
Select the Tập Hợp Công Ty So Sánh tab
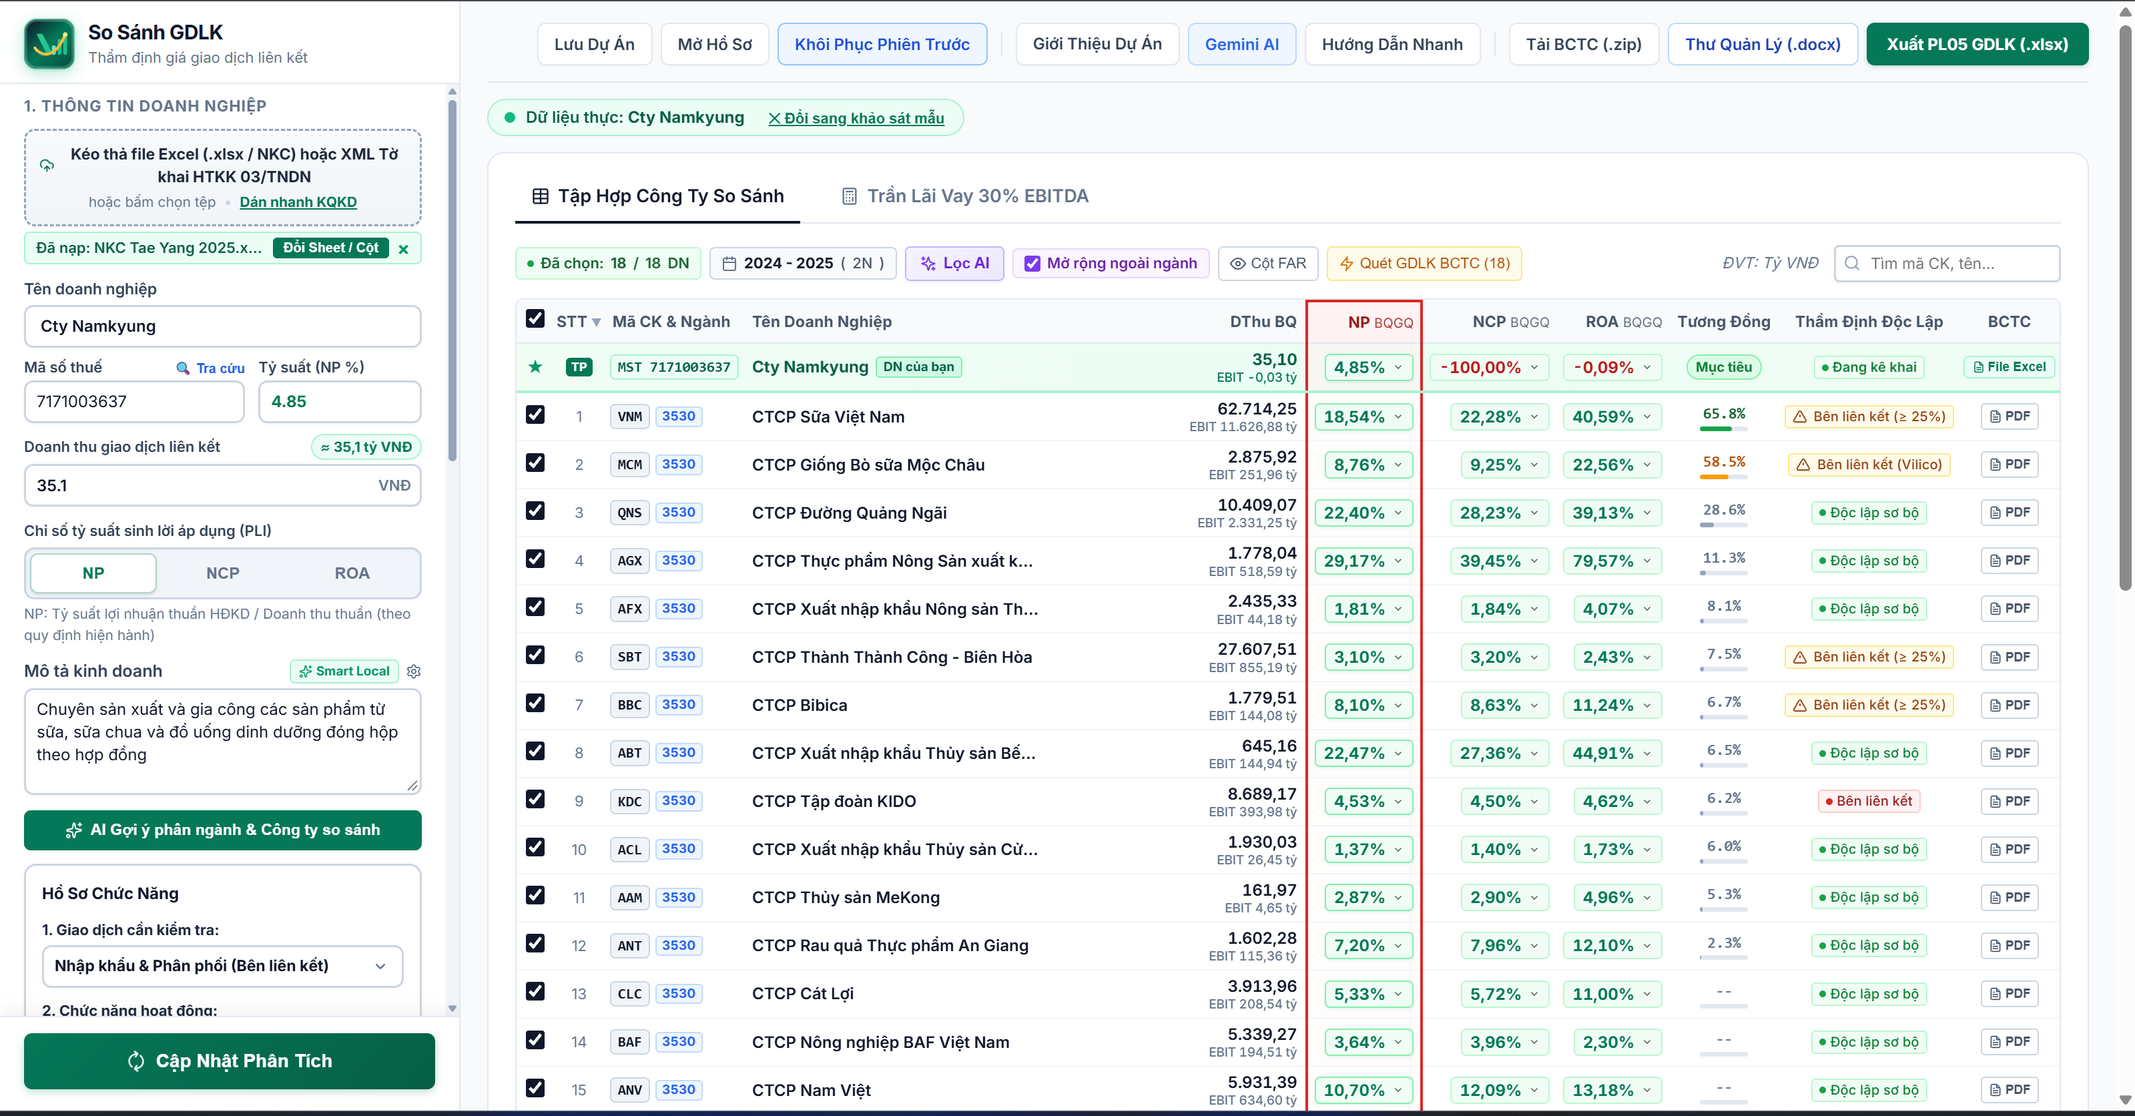coord(658,196)
